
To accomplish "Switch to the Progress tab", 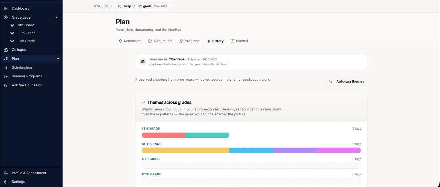I will coord(190,41).
